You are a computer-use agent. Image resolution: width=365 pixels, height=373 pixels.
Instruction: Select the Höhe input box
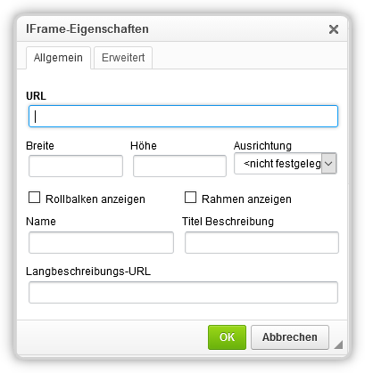[x=179, y=166]
